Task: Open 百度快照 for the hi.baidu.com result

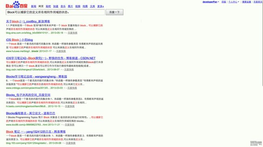Action: pyautogui.click(x=70, y=106)
